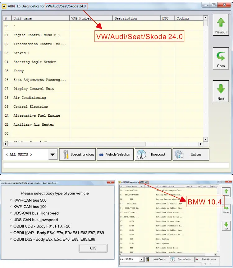Click Physical Addressing in the BMW window
233x268 pixels.
pos(207,259)
